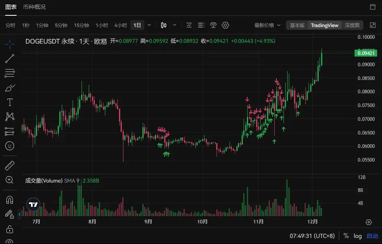Open the emoji icons tool
Viewport: 382px width, 244px height.
(x=10, y=146)
